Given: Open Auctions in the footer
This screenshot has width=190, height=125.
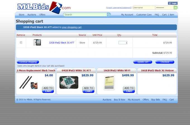Looking at the screenshot, I should (x=107, y=100).
